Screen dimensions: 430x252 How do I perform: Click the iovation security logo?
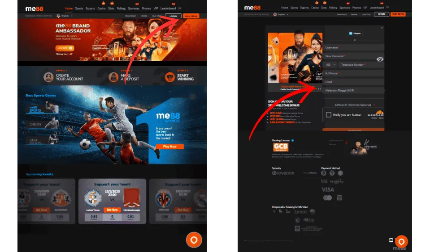click(x=283, y=173)
